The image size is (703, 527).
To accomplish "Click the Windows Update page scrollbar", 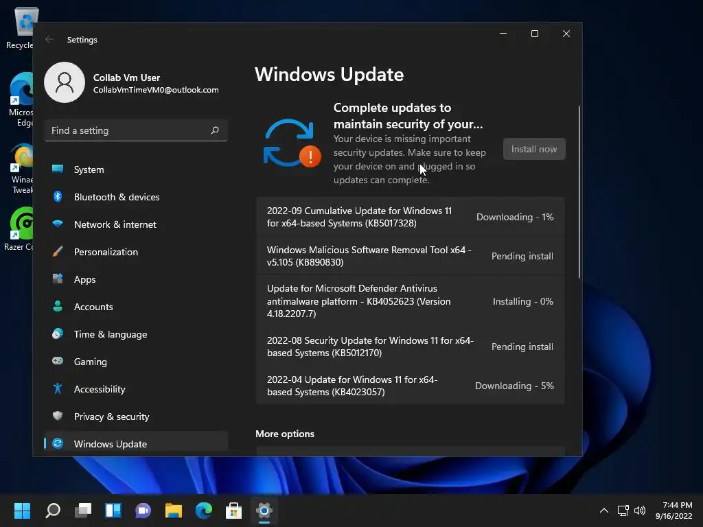I will (579, 192).
